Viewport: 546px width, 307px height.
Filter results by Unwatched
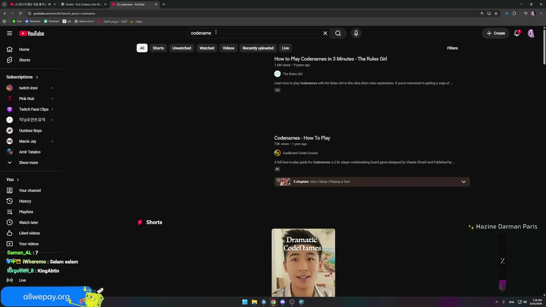[182, 48]
